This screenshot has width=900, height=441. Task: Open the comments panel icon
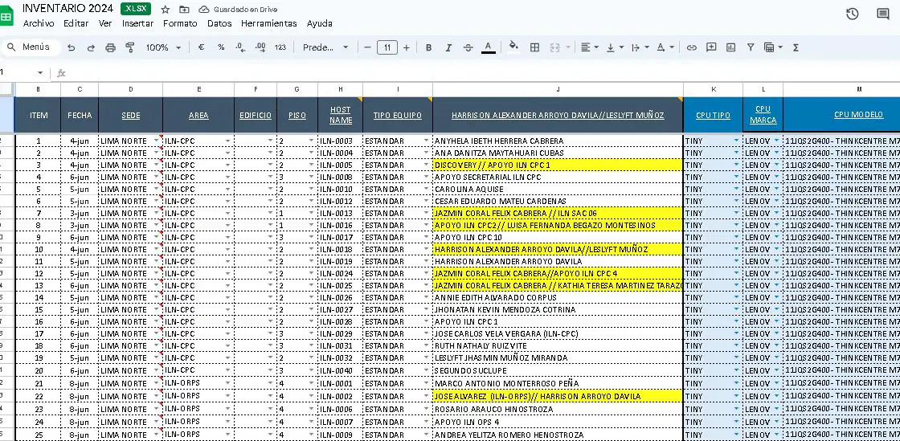pyautogui.click(x=883, y=14)
